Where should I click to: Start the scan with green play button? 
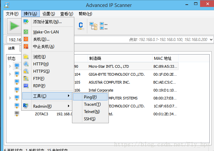pos(14,26)
